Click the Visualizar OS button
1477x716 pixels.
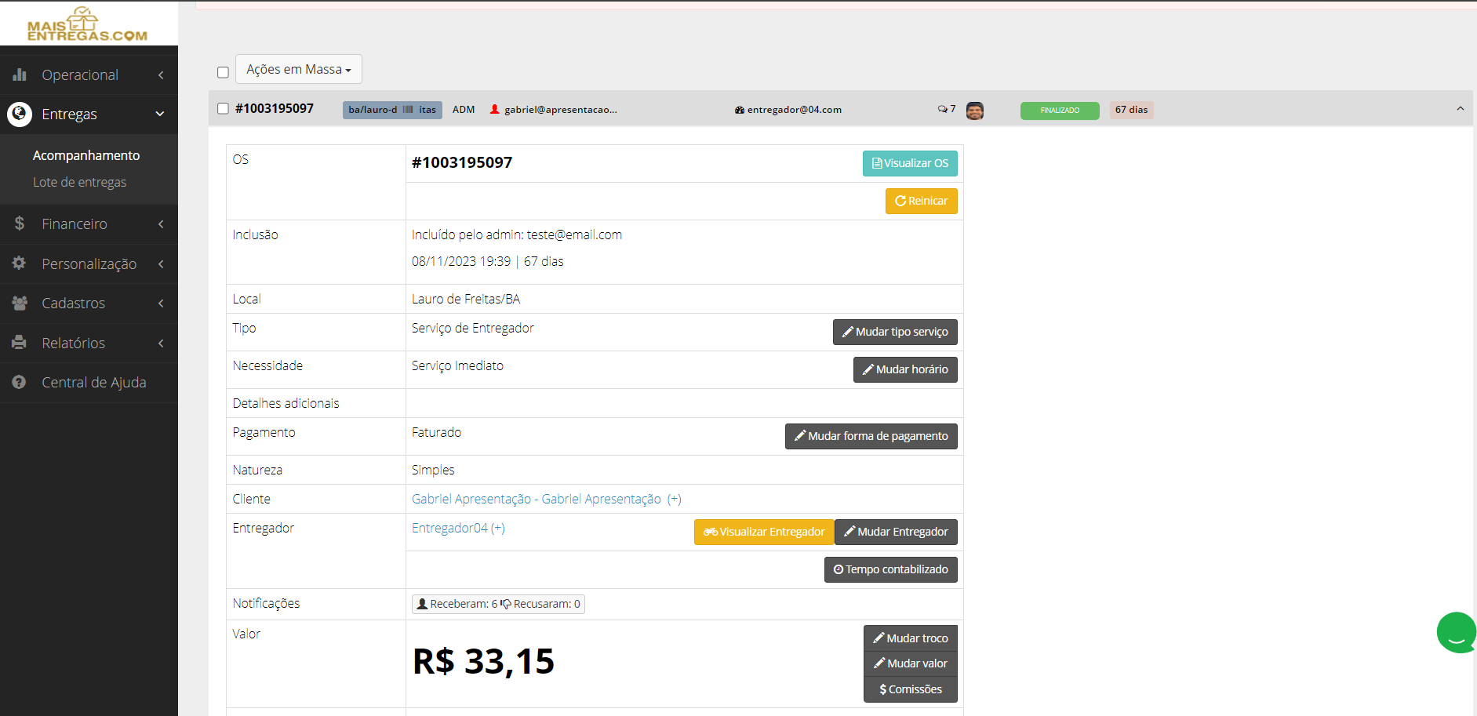(x=910, y=163)
